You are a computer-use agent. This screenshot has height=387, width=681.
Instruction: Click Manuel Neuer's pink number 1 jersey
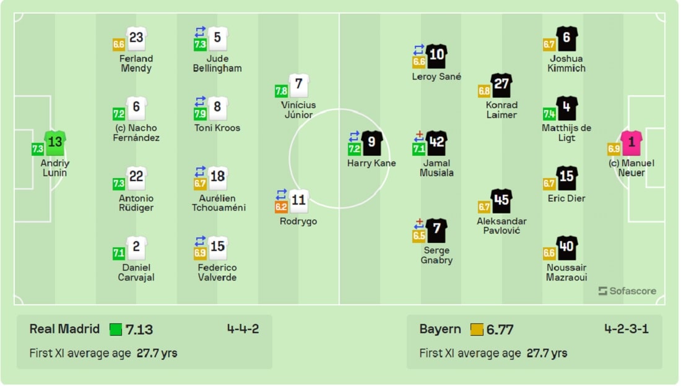pyautogui.click(x=631, y=143)
